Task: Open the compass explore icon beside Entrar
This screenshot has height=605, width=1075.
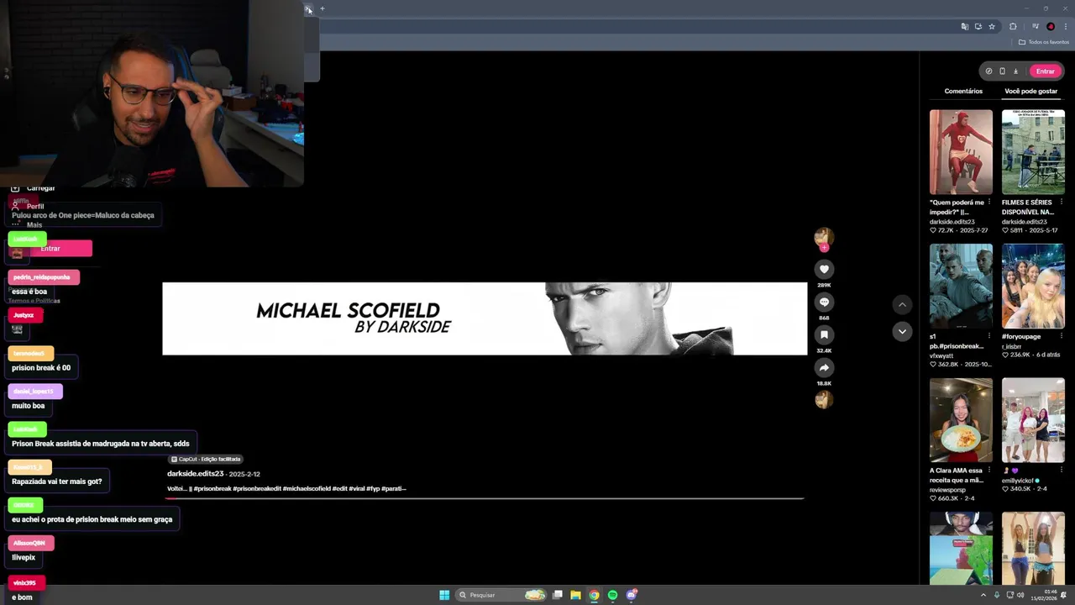Action: click(x=988, y=71)
